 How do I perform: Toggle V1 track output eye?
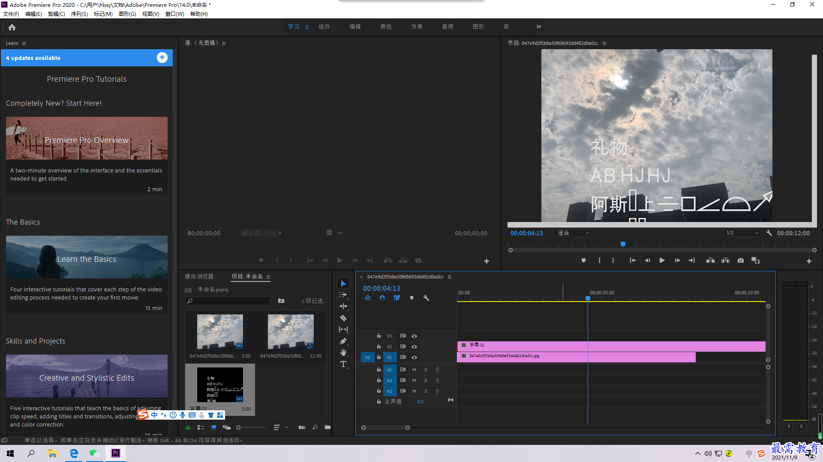(414, 358)
